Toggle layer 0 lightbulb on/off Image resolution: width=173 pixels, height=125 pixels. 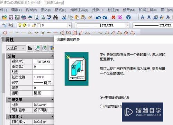[20, 25]
